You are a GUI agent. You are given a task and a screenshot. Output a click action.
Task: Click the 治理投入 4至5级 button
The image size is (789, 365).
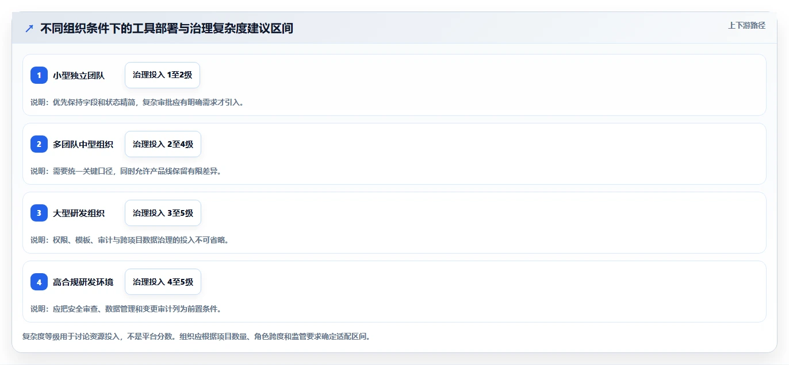[x=163, y=282]
